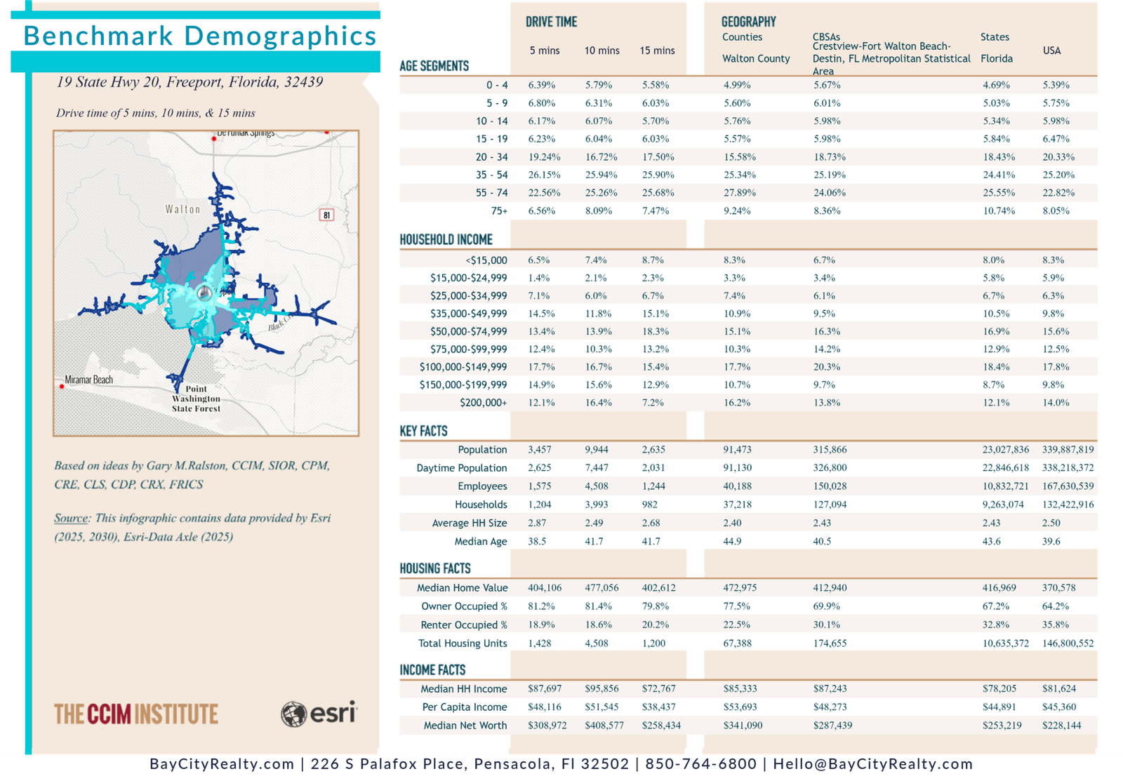Image resolution: width=1123 pixels, height=781 pixels.
Task: Click the <$15,000 income row label
Action: point(486,260)
